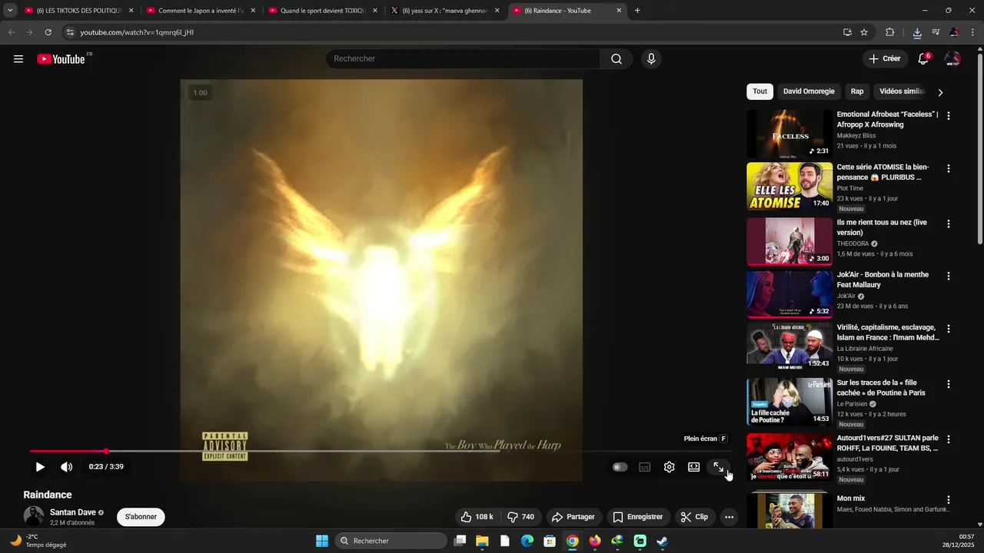Screen dimensions: 984x553
Task: Mute the video volume
Action: tap(67, 467)
